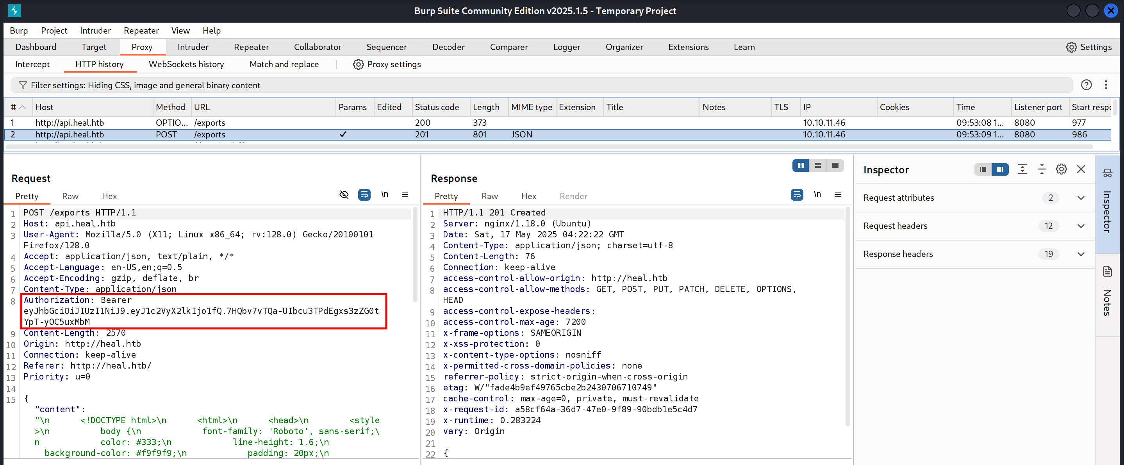Click Inspector collapse all sections icon
Viewport: 1124px width, 465px height.
coord(1042,169)
